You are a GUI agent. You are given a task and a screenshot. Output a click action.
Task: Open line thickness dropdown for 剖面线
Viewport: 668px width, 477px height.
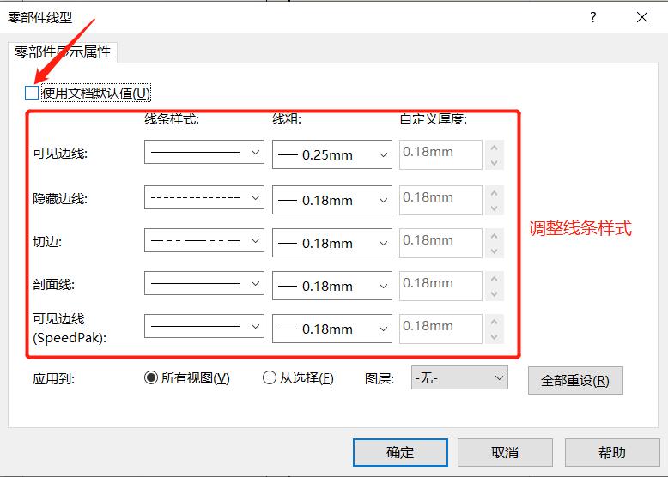click(332, 286)
